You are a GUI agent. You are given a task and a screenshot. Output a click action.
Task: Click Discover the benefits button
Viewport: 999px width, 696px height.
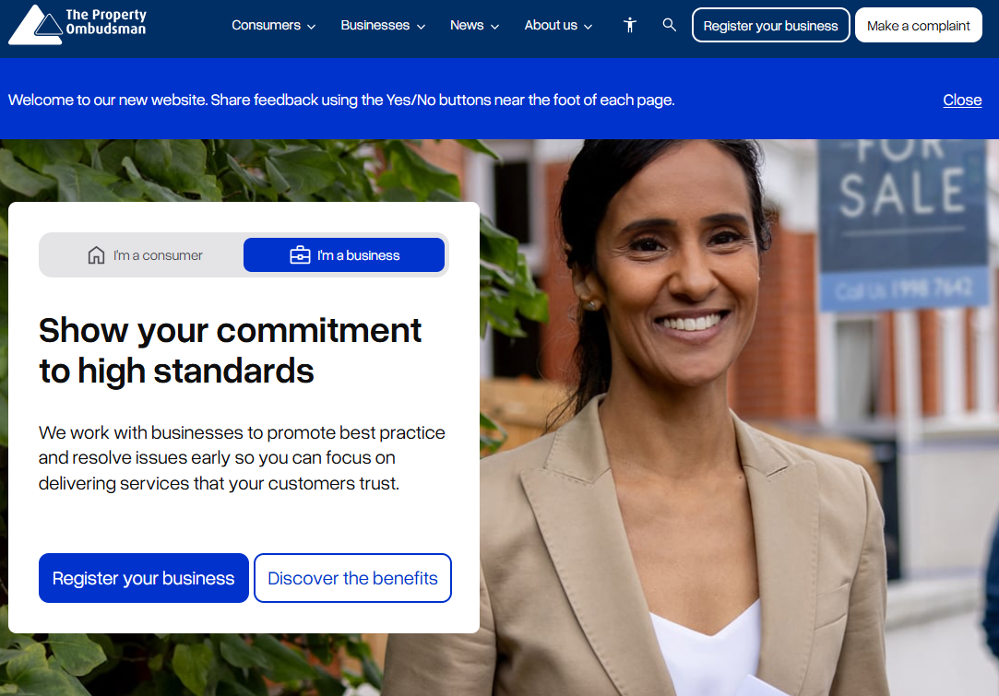click(x=353, y=578)
